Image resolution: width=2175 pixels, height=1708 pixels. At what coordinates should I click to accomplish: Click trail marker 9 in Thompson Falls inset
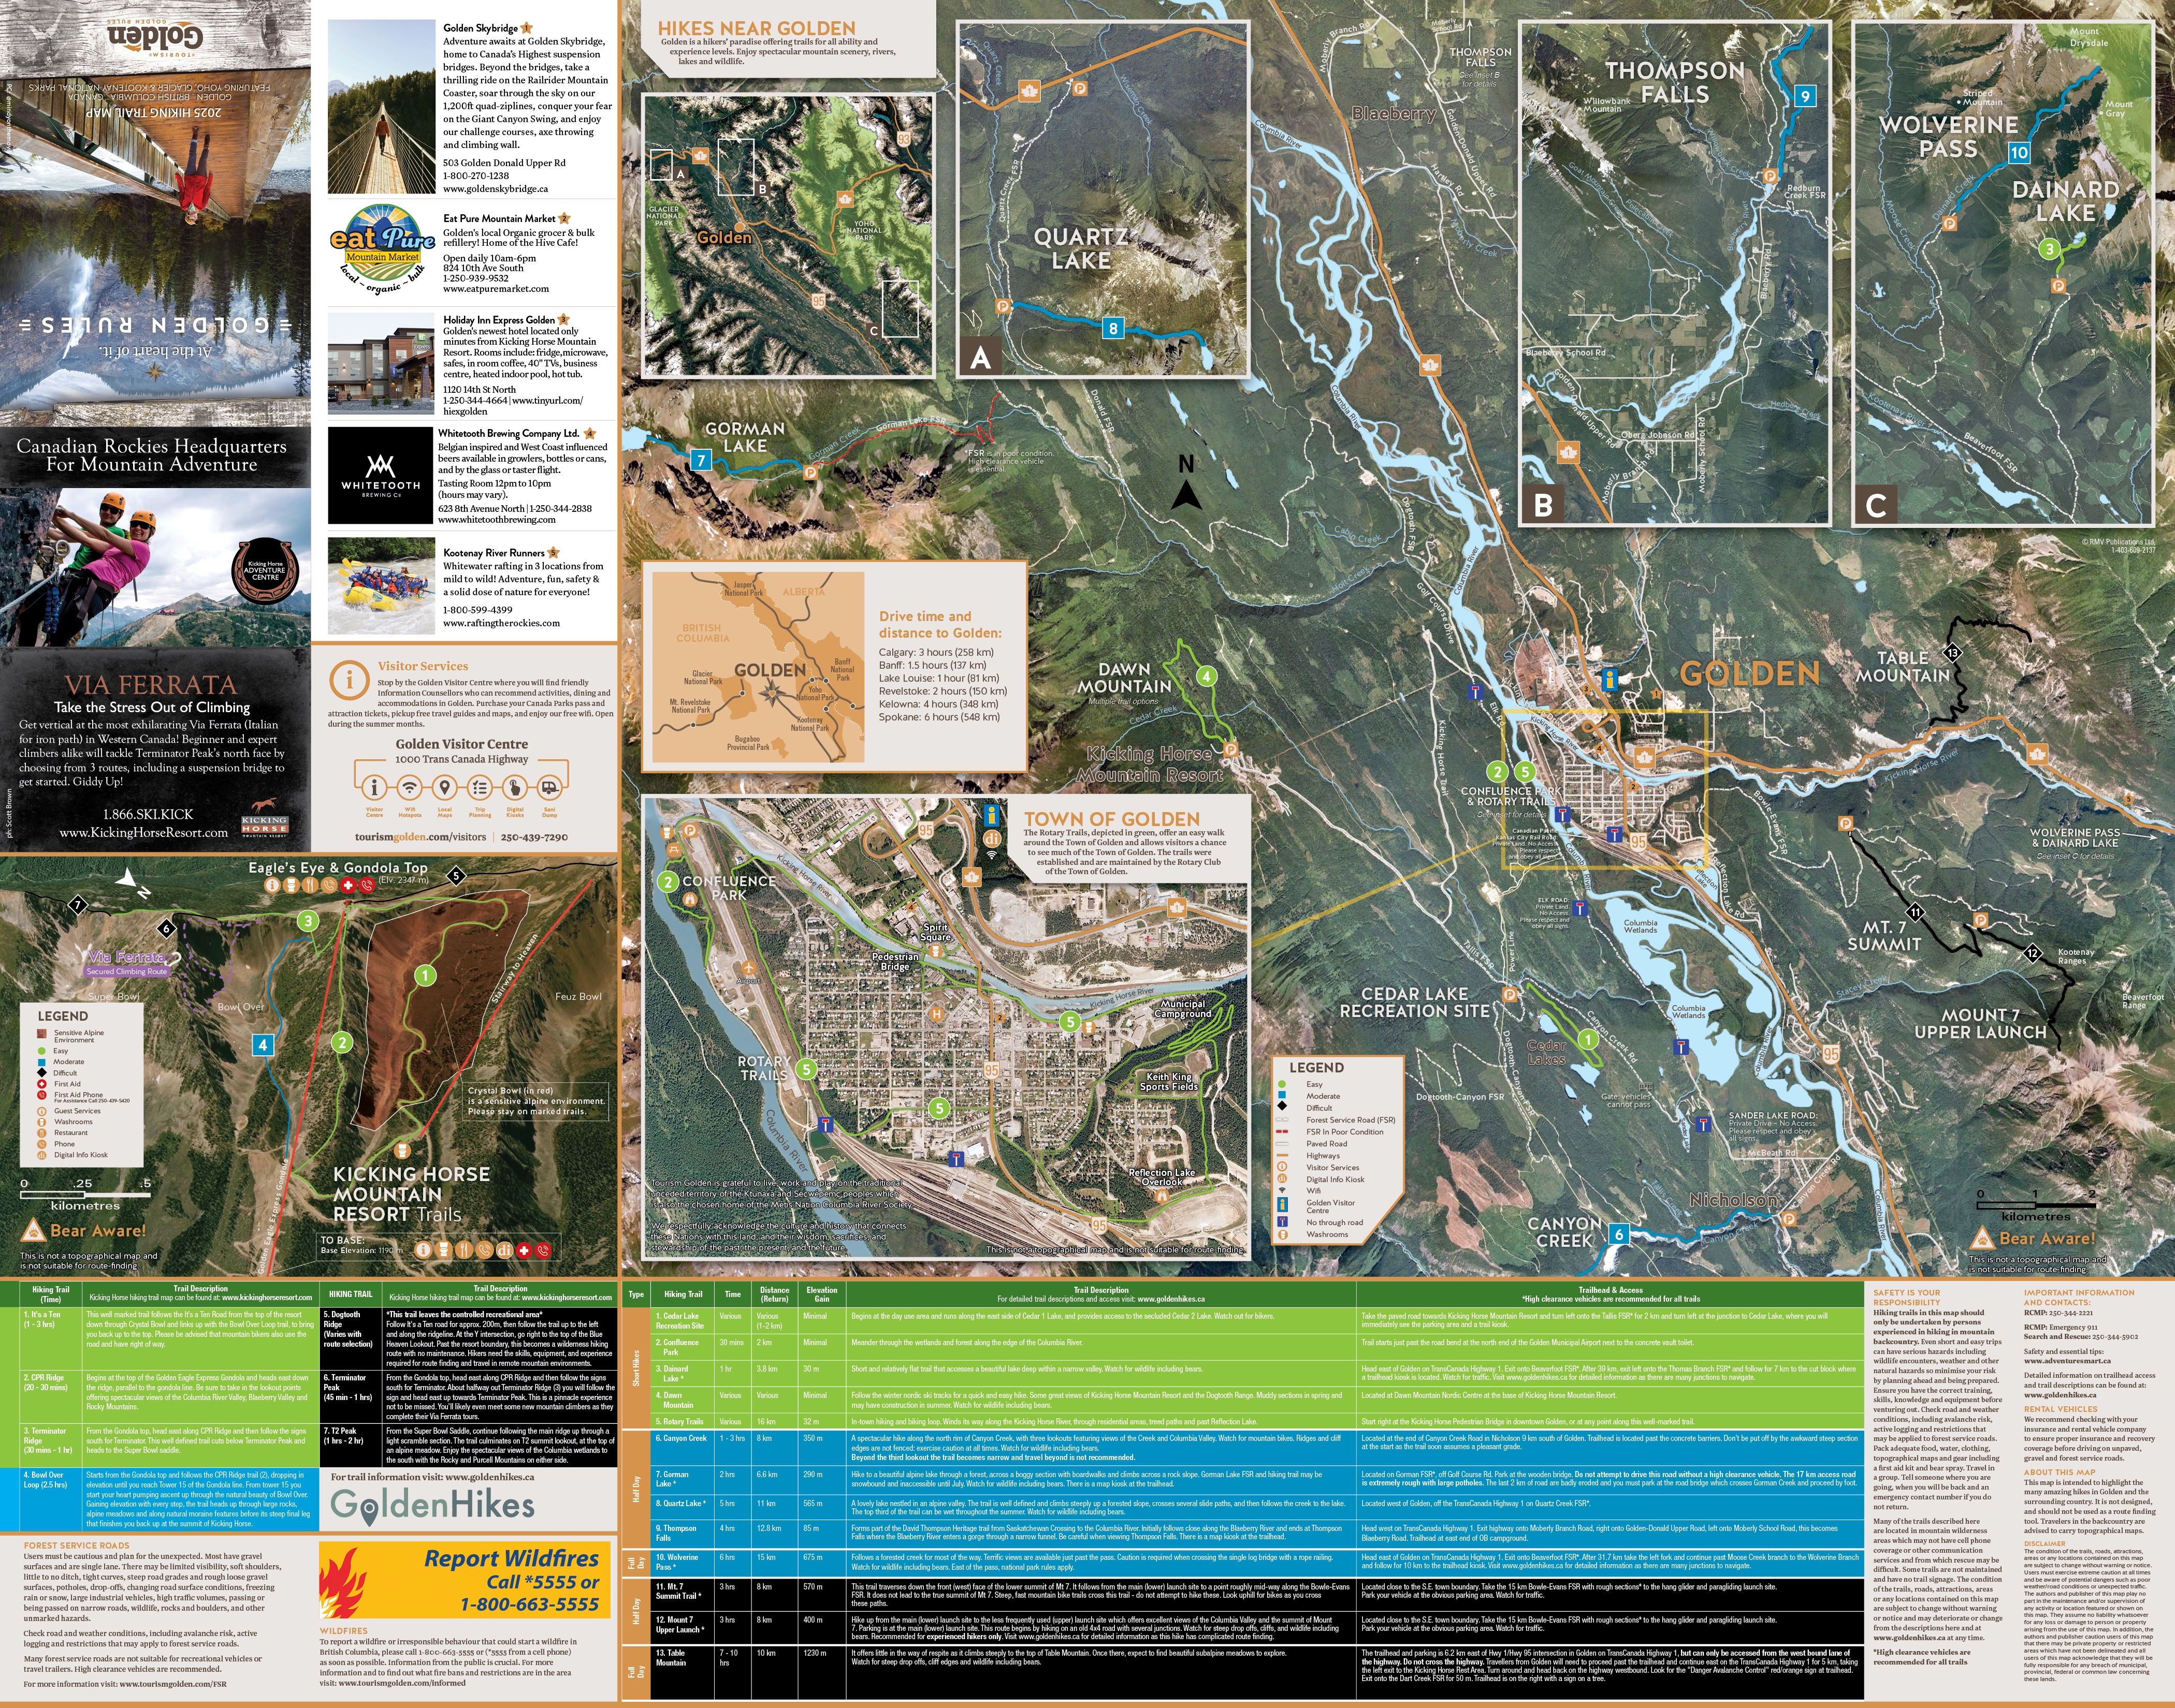coord(1805,96)
